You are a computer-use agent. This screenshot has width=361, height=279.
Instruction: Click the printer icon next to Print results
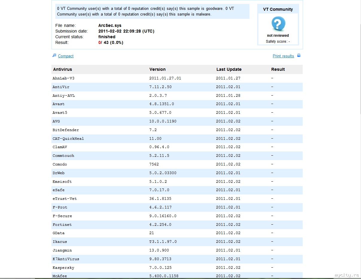coord(299,56)
